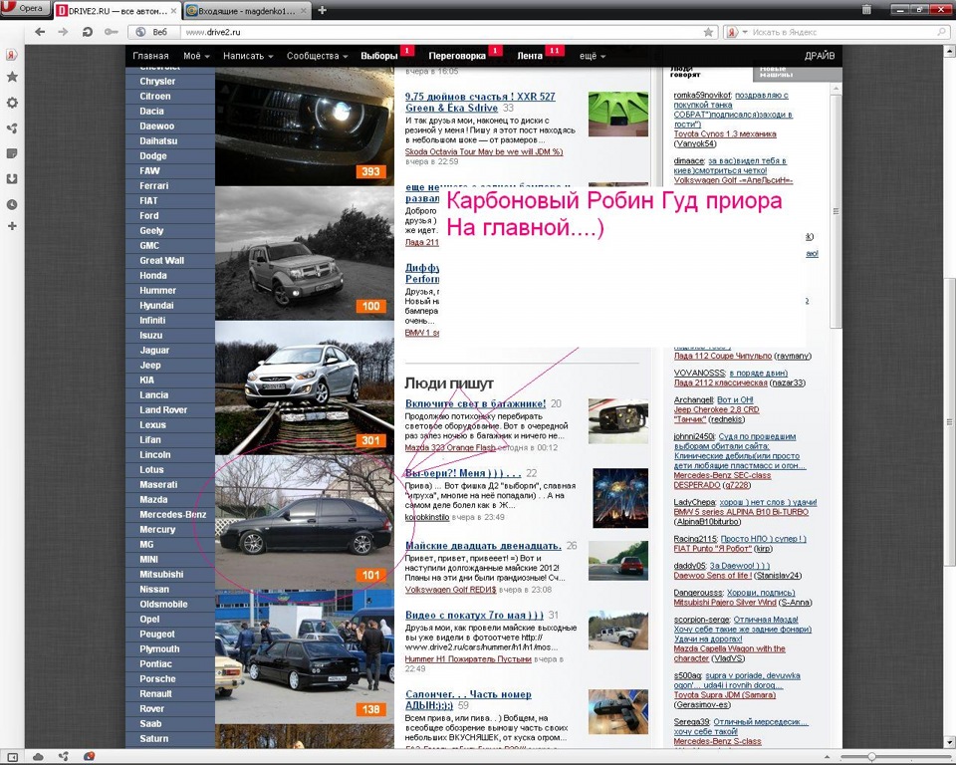The width and height of the screenshot is (956, 765).
Task: Open the gear panel in the sidebar
Action: point(12,103)
